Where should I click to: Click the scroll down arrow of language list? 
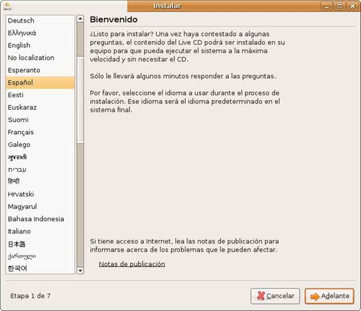tap(80, 271)
